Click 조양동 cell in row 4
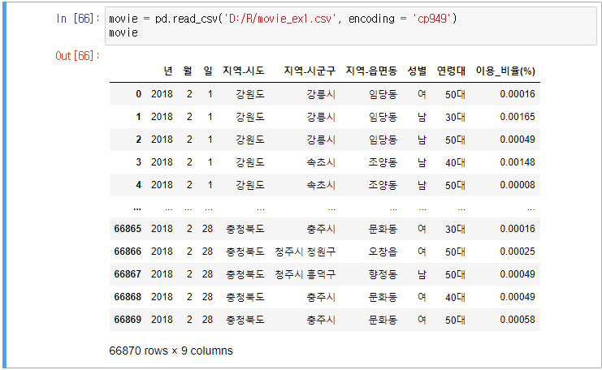Screen dimensions: 602x370 click(383, 185)
